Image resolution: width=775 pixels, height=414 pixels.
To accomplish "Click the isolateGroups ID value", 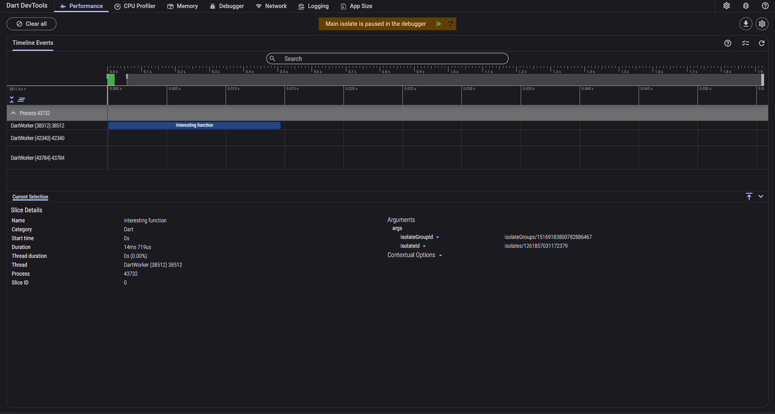I will 548,237.
